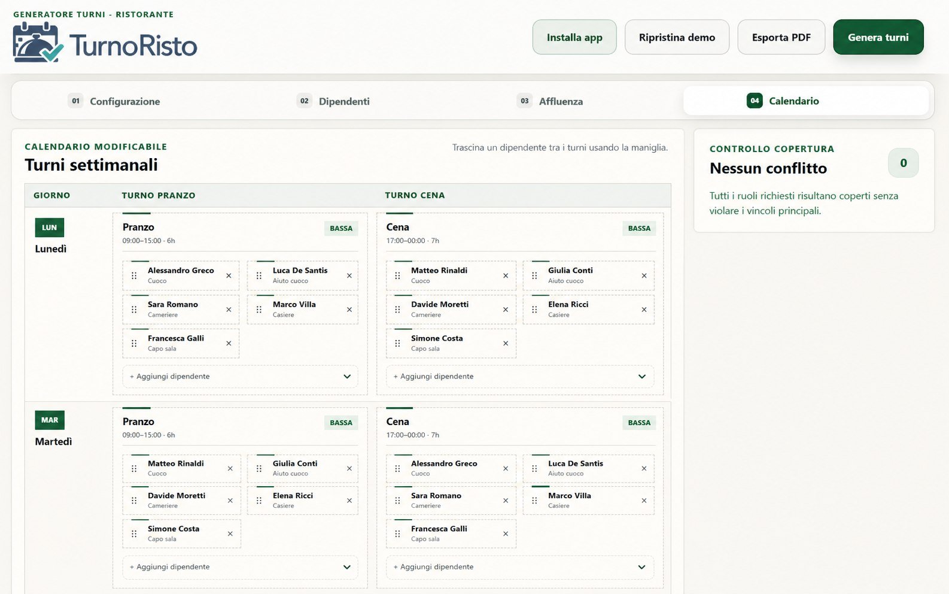The width and height of the screenshot is (949, 594).
Task: Open Aggiungi dipendente dropdown for Monday dinner
Action: click(520, 377)
